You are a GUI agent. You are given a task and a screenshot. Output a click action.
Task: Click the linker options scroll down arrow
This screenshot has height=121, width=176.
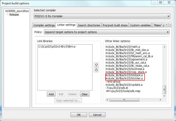[x=164, y=96]
